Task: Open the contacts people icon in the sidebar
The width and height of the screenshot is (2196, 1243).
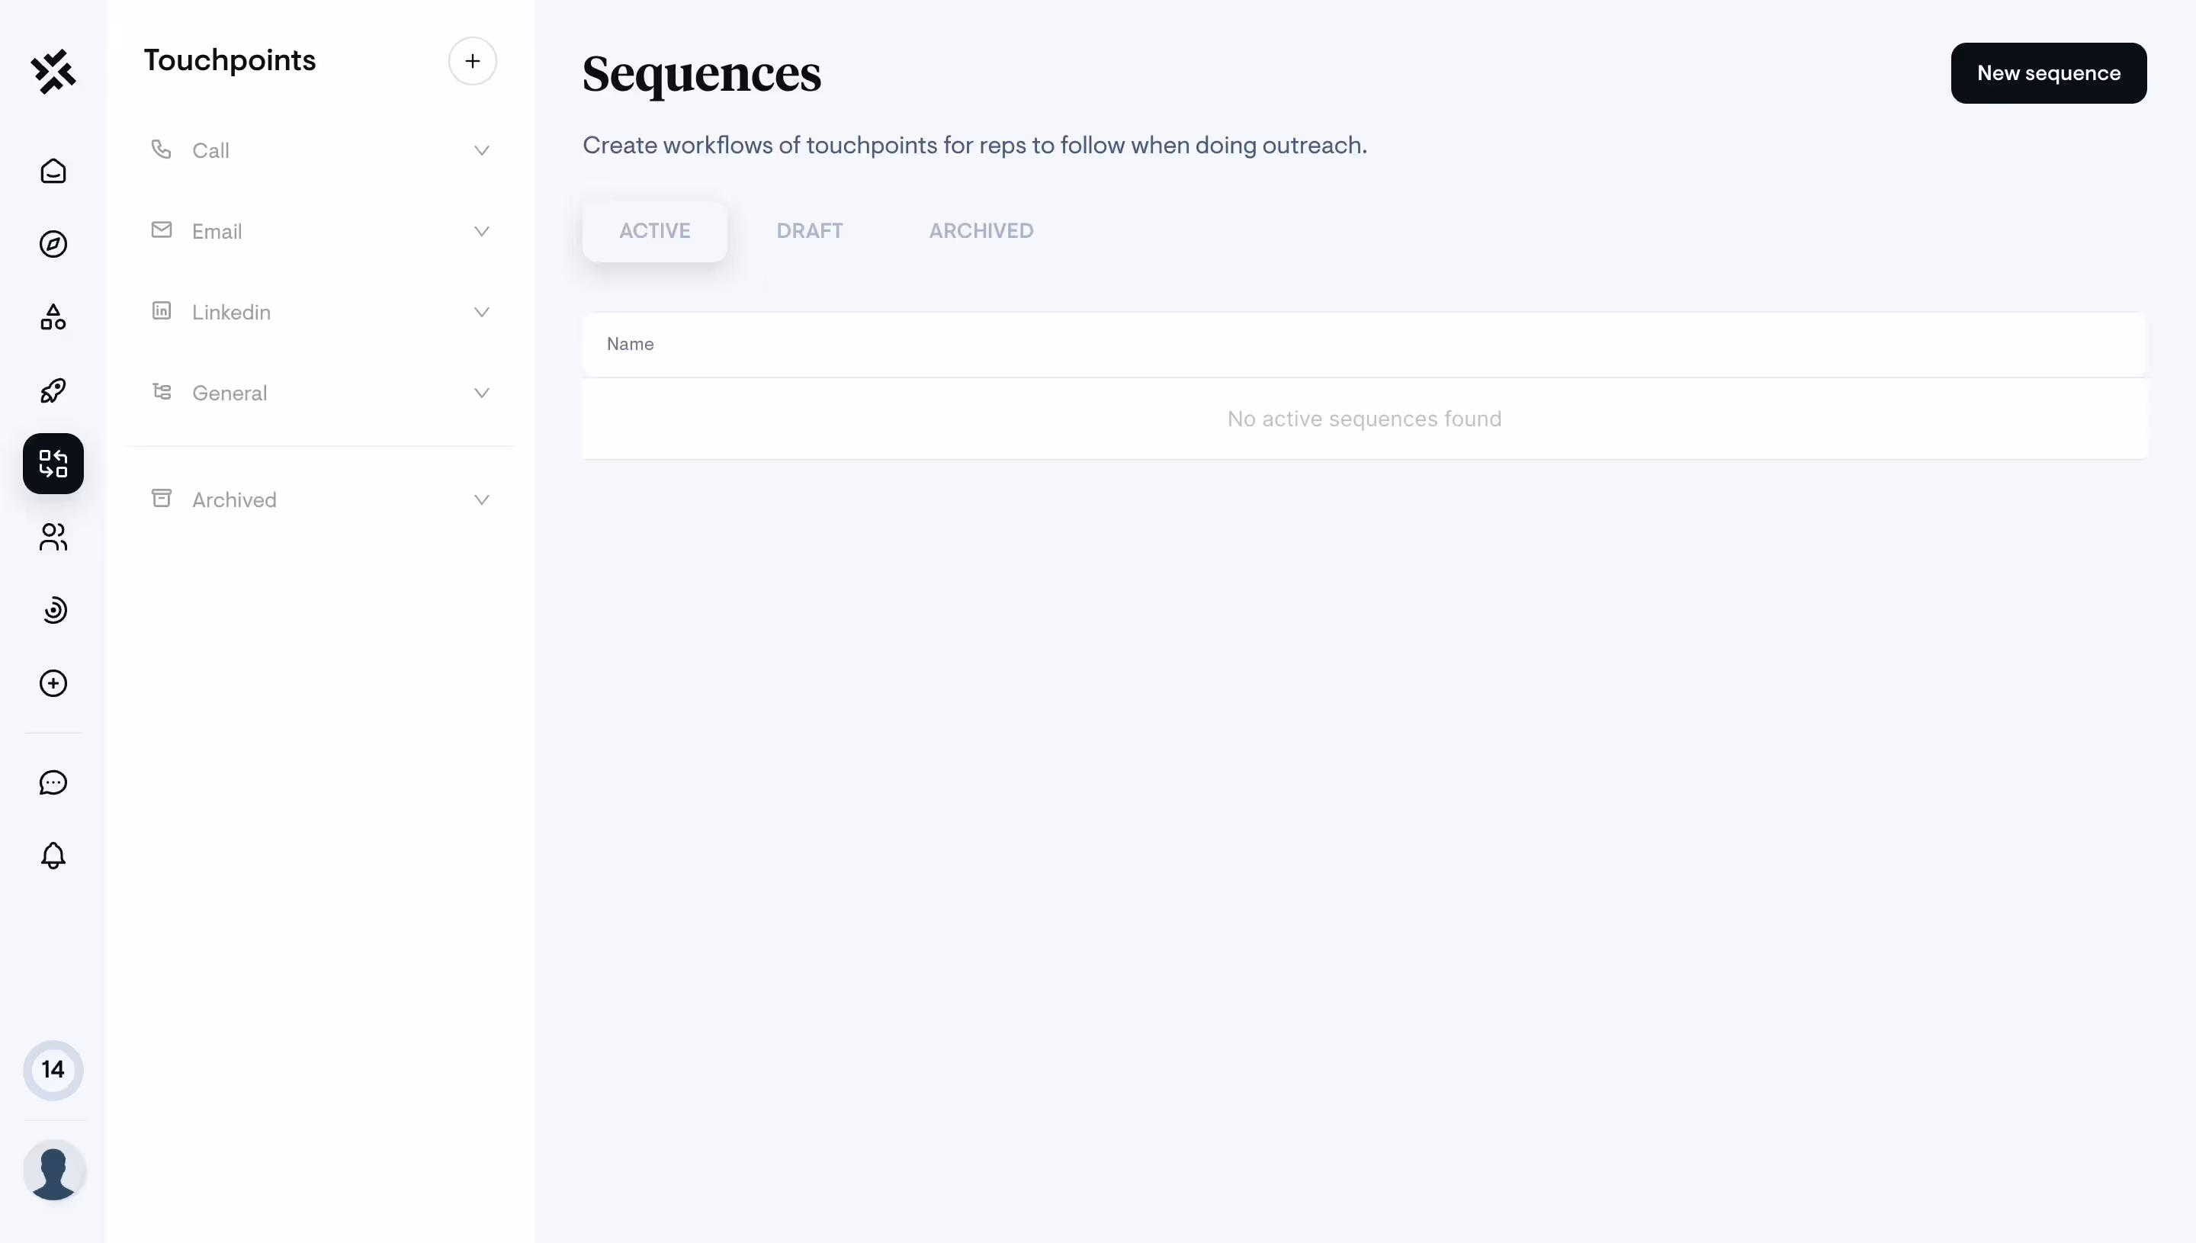Action: (x=53, y=538)
